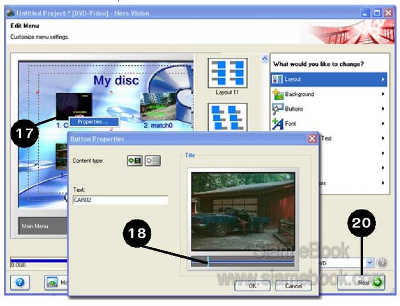Expand the Background submenu arrow
400x306 pixels.
click(383, 94)
